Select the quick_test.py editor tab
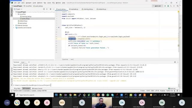The height and width of the screenshot is (108, 192). pyautogui.click(x=61, y=9)
